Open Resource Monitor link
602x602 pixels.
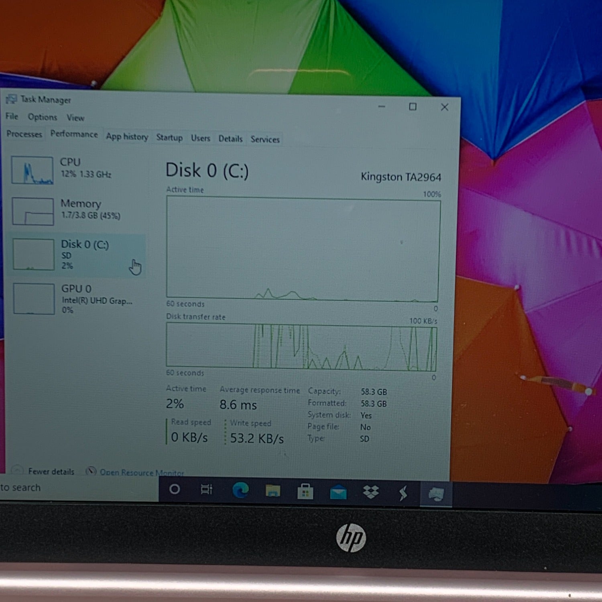click(141, 473)
